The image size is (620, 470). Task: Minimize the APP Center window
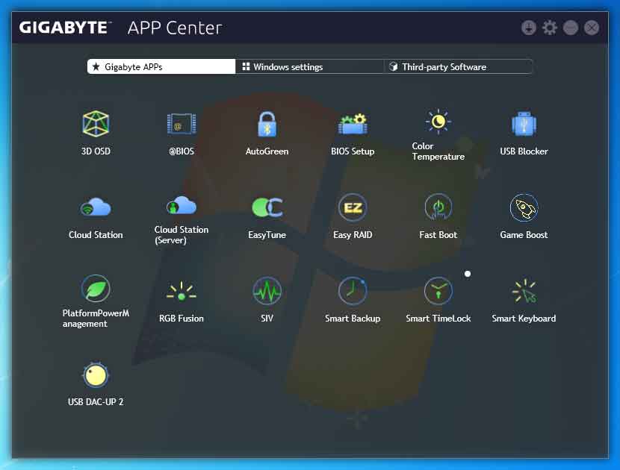571,28
